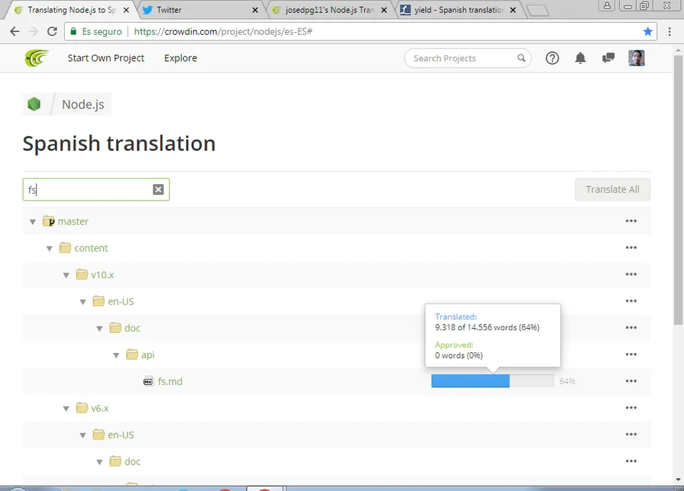Clear the fs filter with the X icon

click(x=158, y=189)
